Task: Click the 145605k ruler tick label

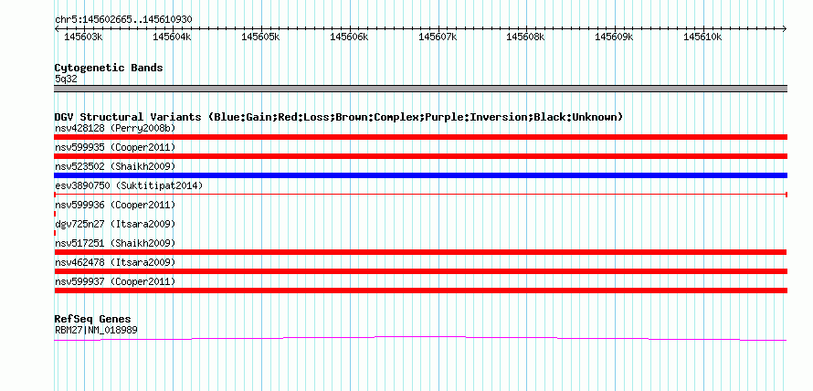Action: tap(260, 37)
